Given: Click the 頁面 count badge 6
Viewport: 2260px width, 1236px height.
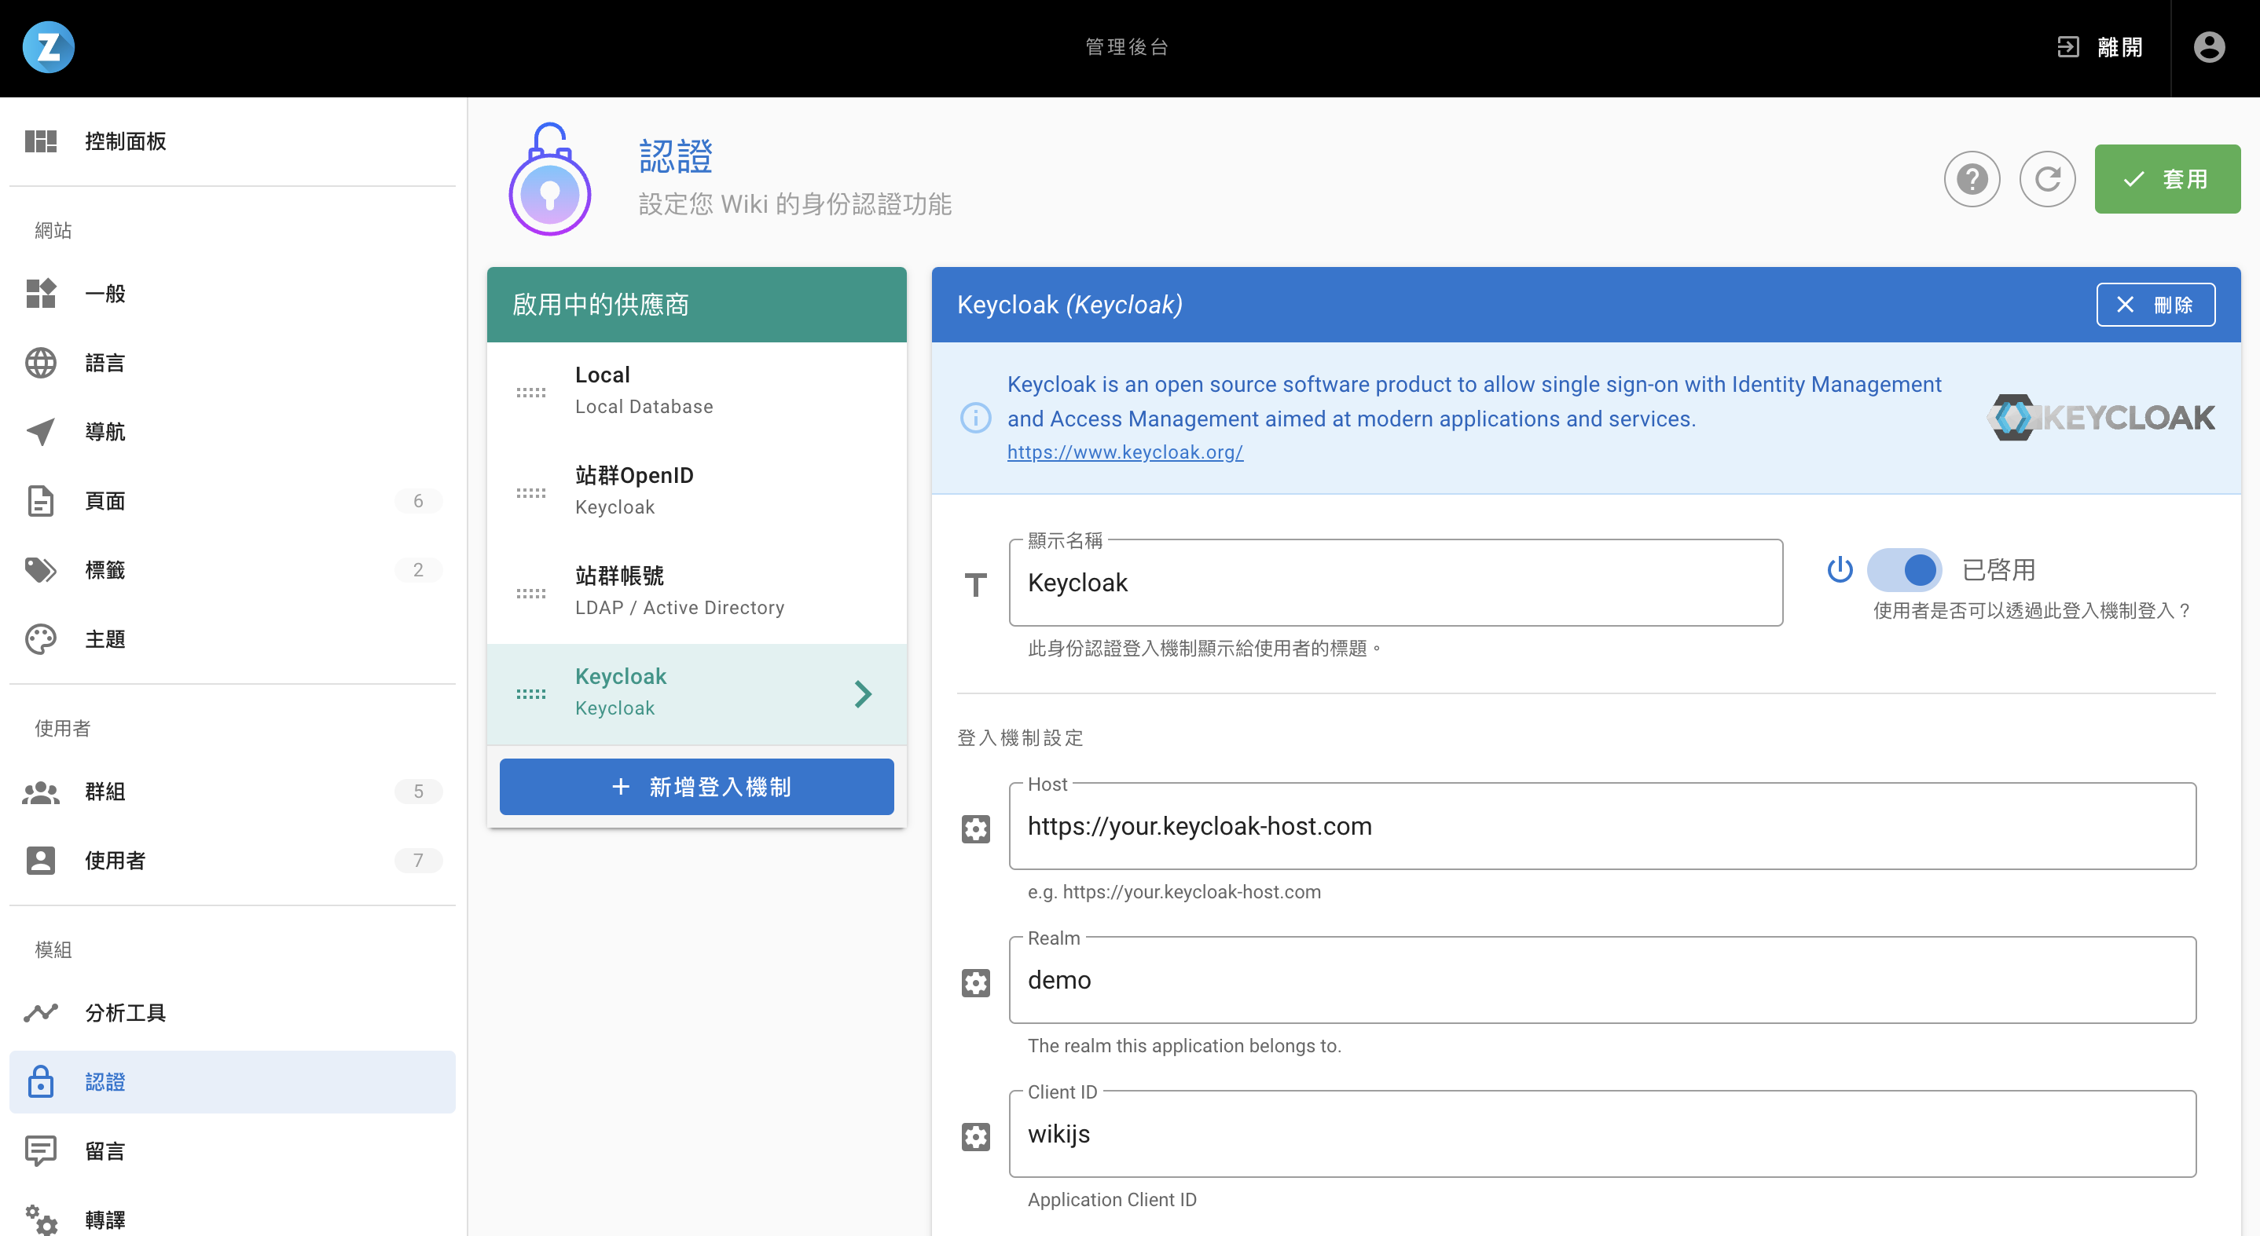Looking at the screenshot, I should coord(417,500).
